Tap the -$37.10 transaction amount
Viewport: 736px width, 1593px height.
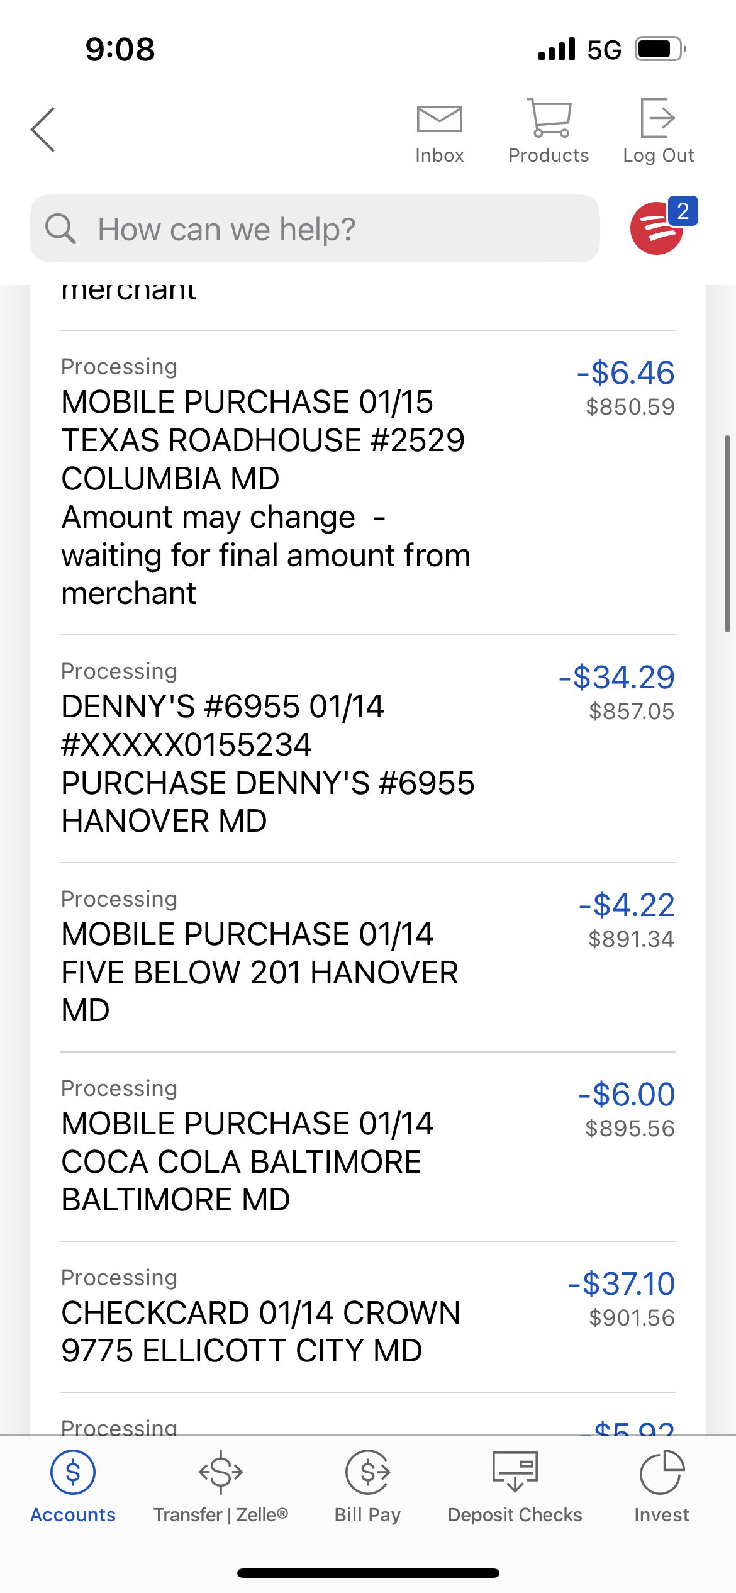pyautogui.click(x=621, y=1283)
